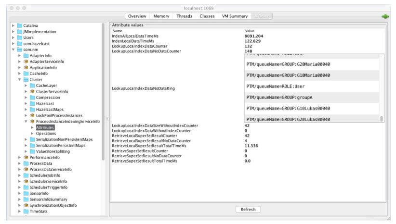Select the SchedulerServiceInfo MBean icon

pyautogui.click(x=26, y=181)
